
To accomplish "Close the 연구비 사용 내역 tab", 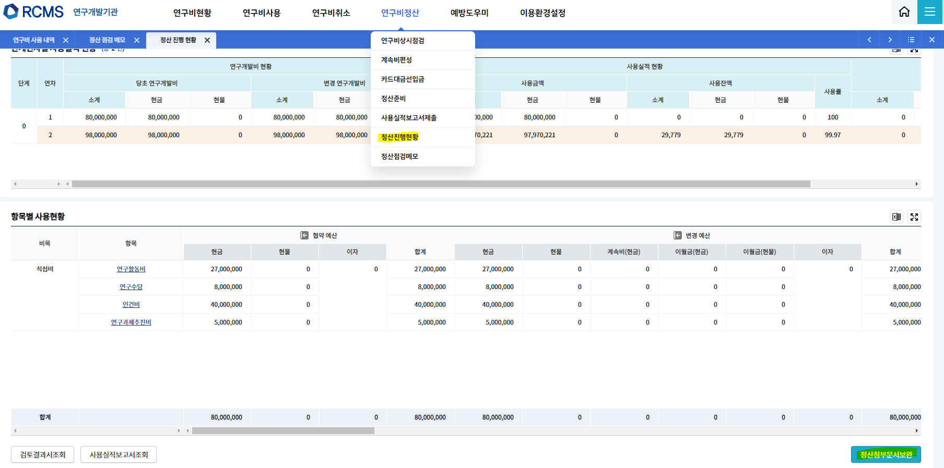I will pos(66,40).
